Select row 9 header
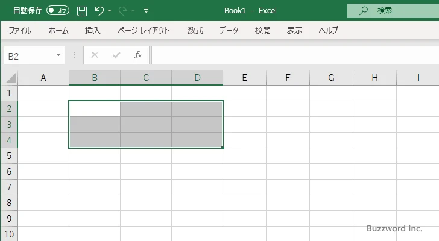This screenshot has width=439, height=241. [x=9, y=218]
